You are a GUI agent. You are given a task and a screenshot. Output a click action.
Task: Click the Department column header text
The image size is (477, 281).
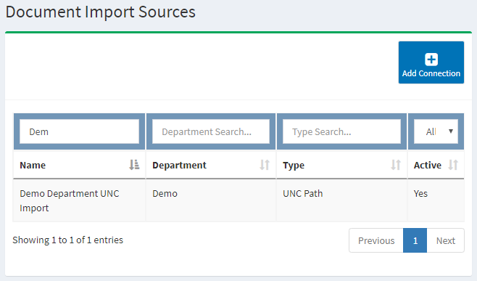[x=179, y=165]
